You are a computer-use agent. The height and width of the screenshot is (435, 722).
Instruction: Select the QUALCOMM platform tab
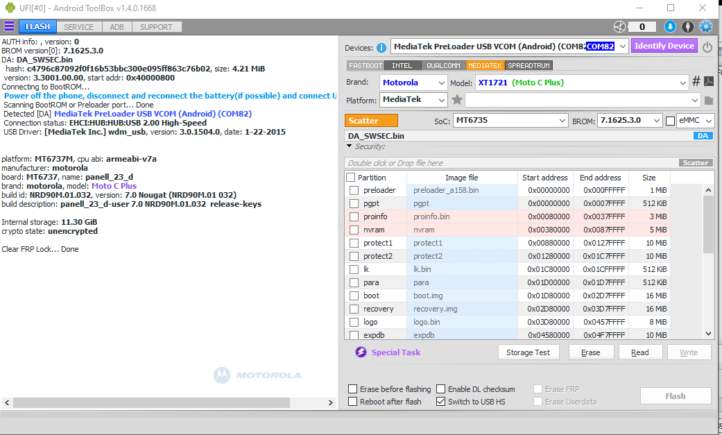tap(443, 65)
